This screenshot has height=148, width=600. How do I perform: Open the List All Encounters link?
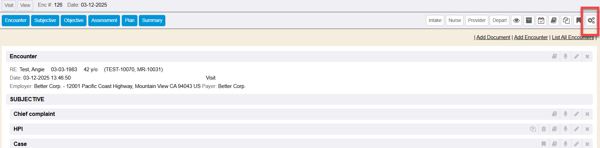(572, 37)
